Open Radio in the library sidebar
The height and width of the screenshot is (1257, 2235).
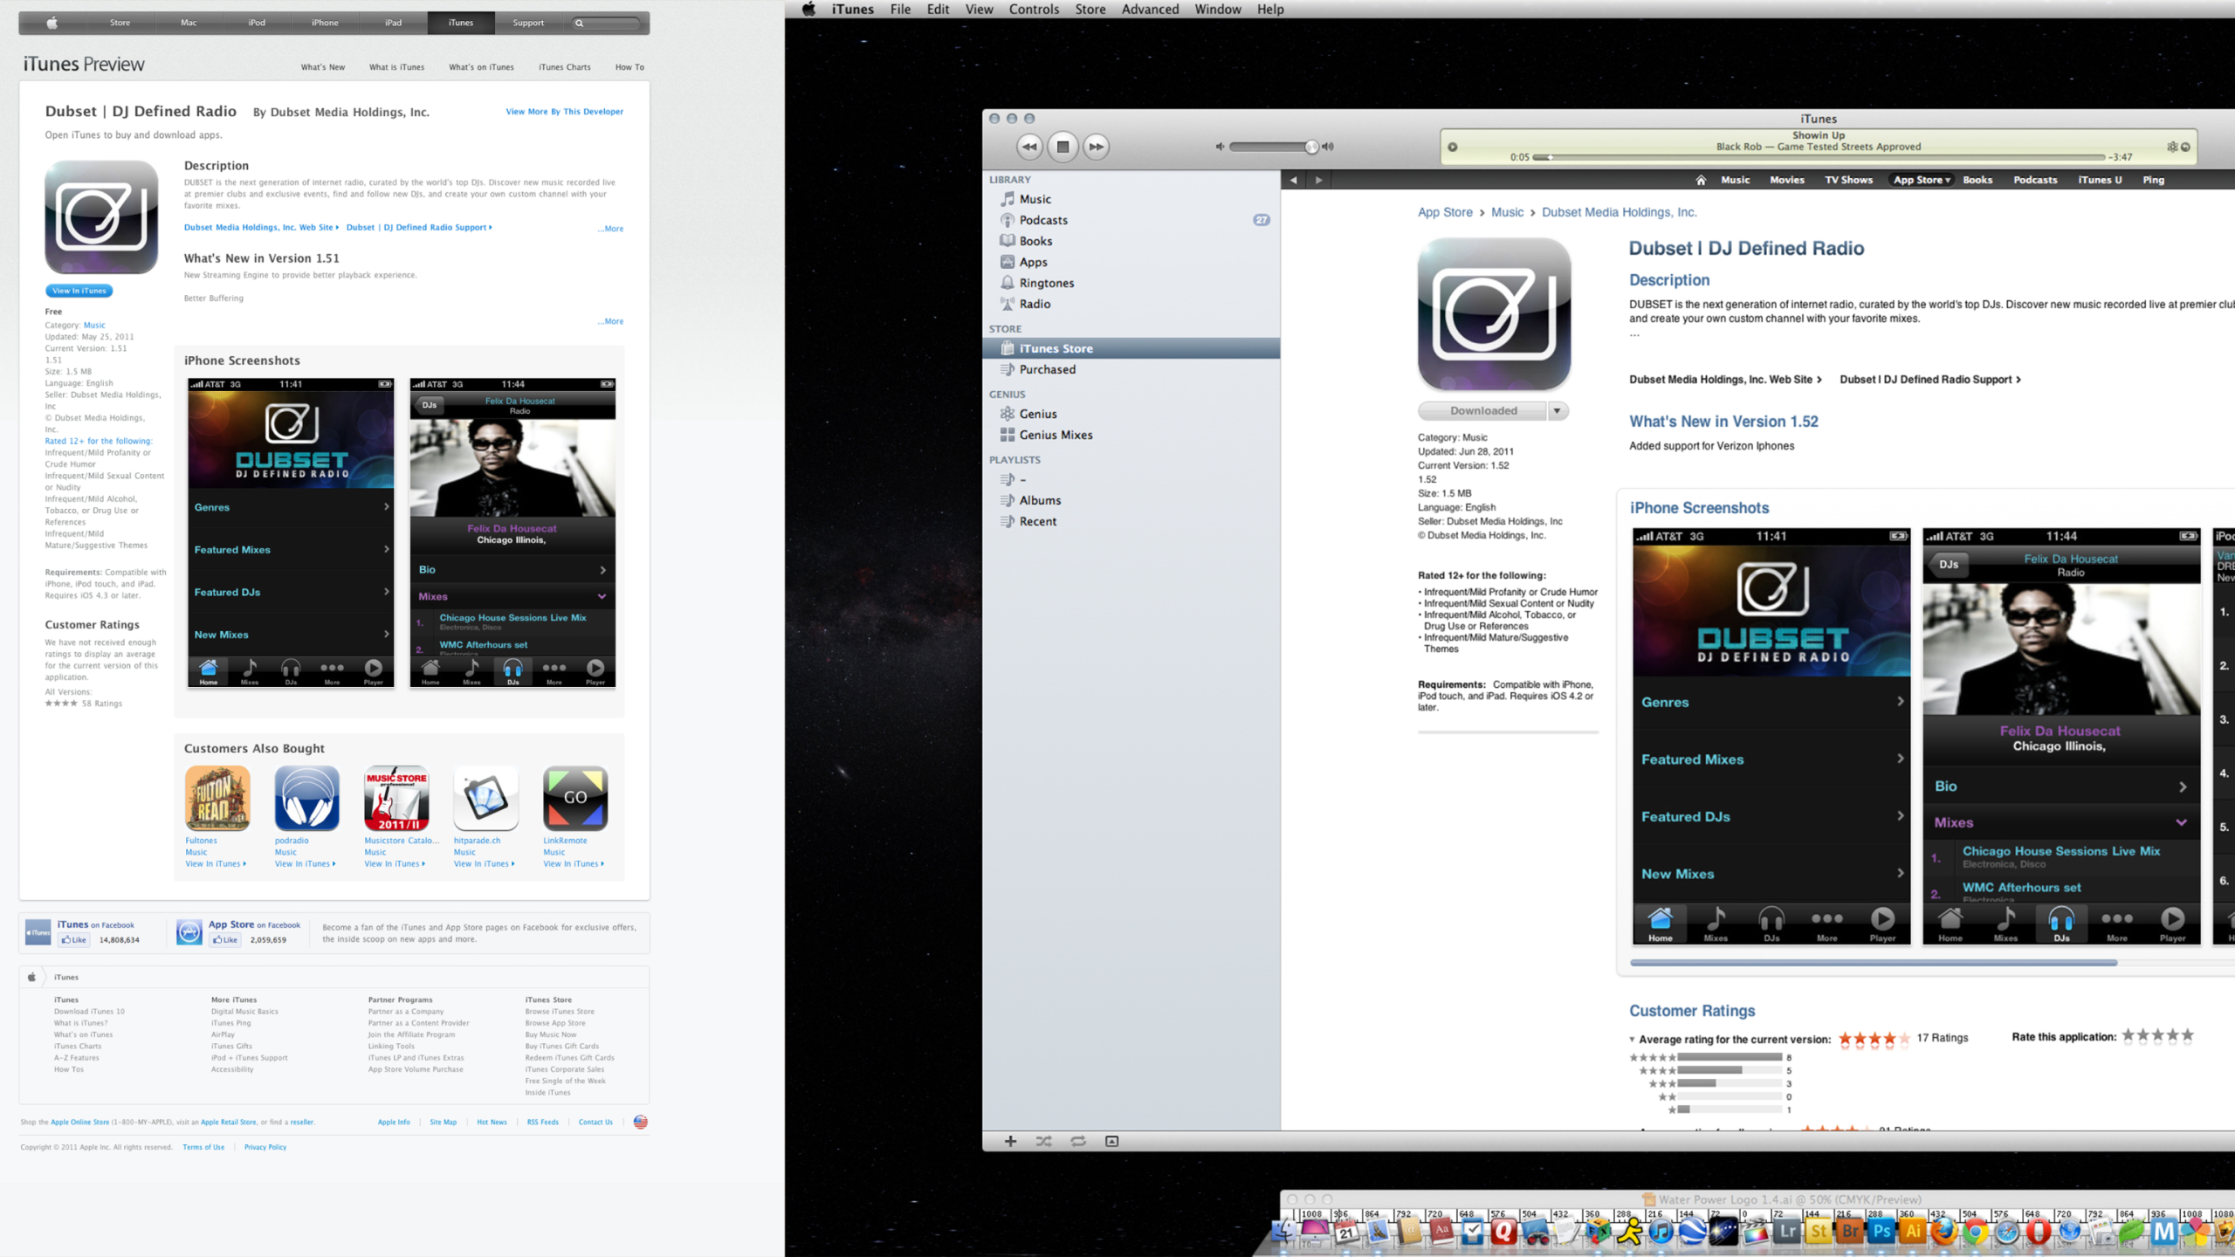point(1035,304)
